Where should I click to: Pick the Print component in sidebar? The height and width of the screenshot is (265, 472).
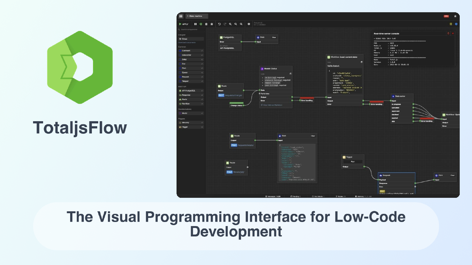tap(191, 68)
